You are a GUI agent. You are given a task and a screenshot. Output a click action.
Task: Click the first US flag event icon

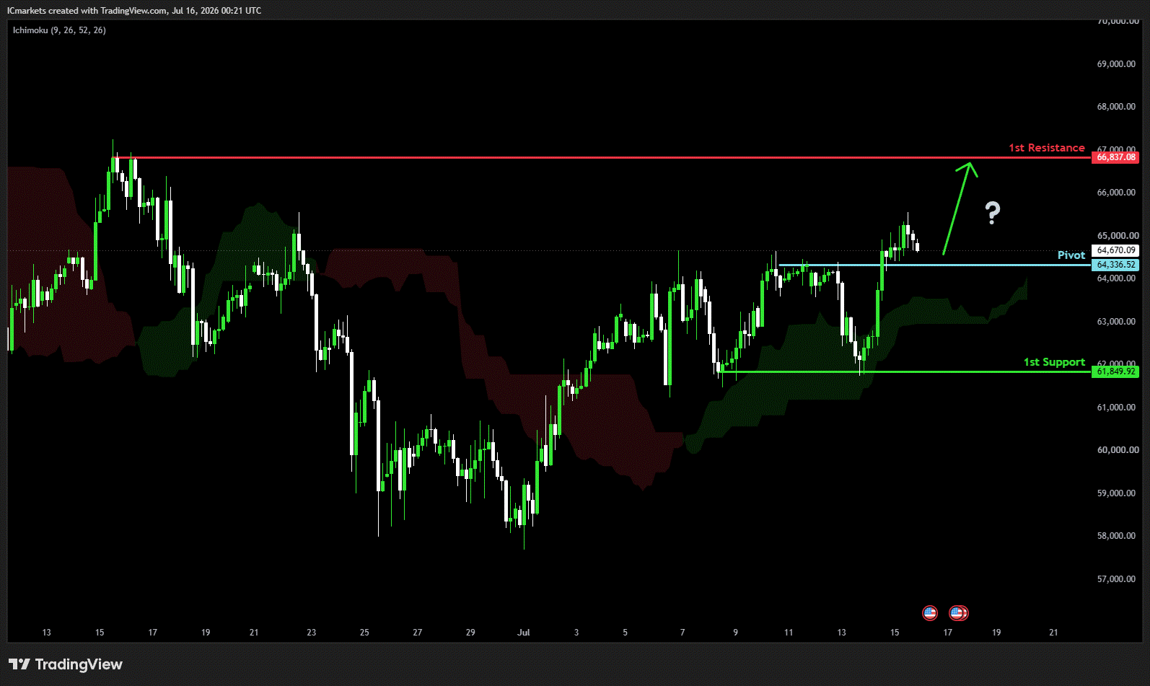pos(930,613)
